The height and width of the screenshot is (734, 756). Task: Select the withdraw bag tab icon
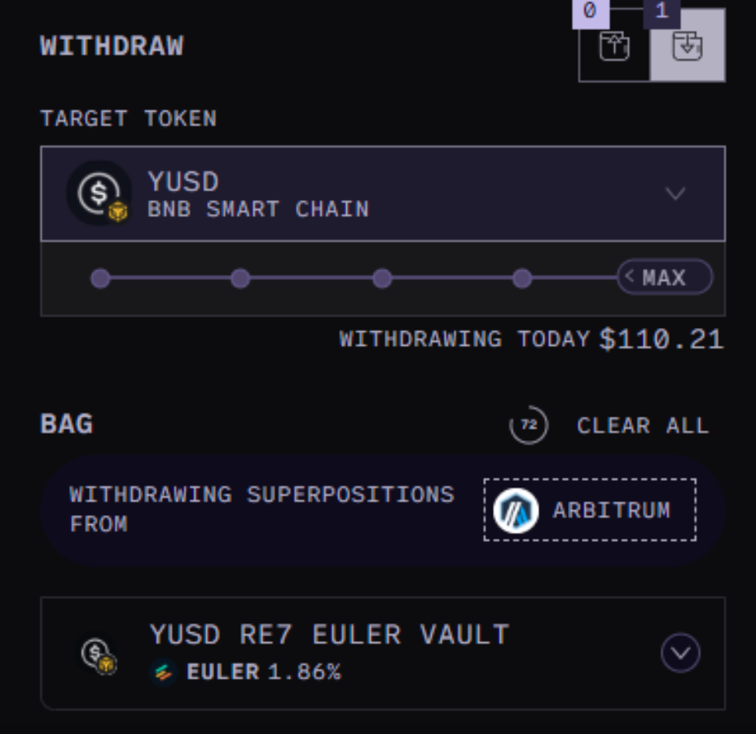688,46
